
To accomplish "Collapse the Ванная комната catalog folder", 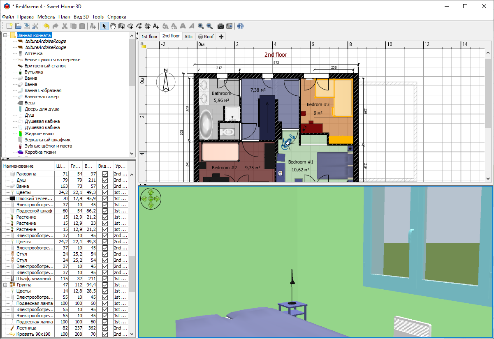I will pos(6,35).
